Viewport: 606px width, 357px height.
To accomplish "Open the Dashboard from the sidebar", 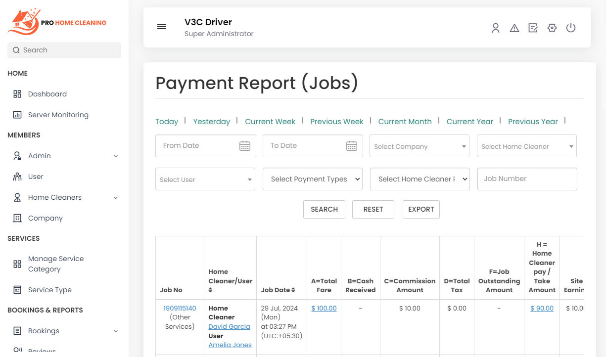I will click(47, 94).
